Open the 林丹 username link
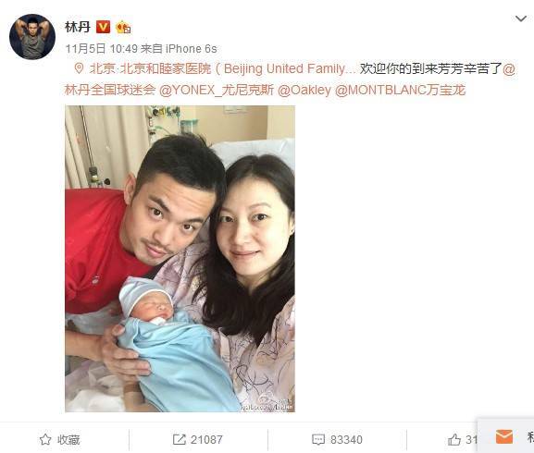This screenshot has height=453, width=534. point(78,27)
